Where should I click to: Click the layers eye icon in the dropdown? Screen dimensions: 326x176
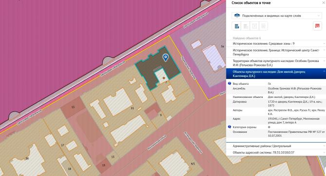(x=237, y=16)
